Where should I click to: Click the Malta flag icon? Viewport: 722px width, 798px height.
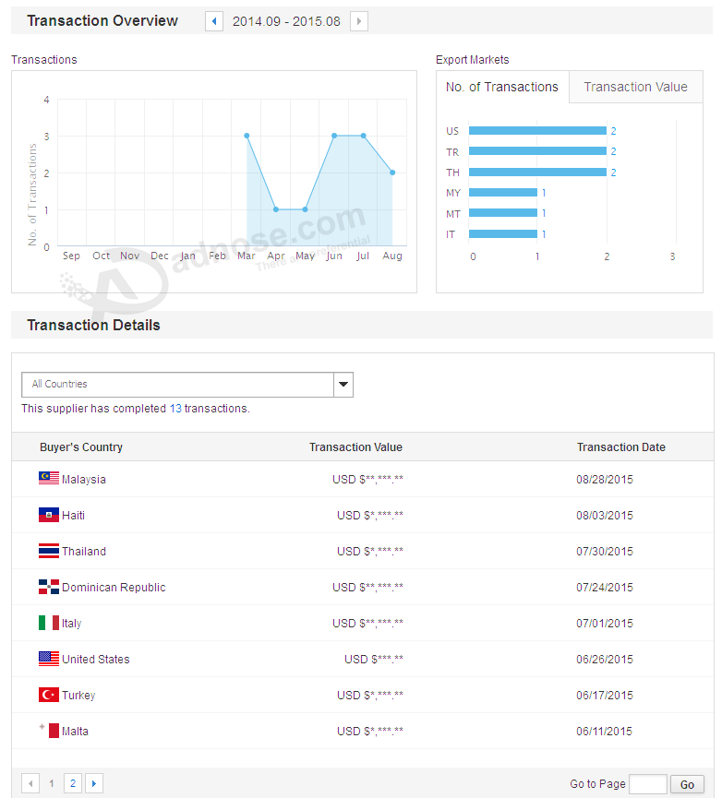[x=49, y=731]
